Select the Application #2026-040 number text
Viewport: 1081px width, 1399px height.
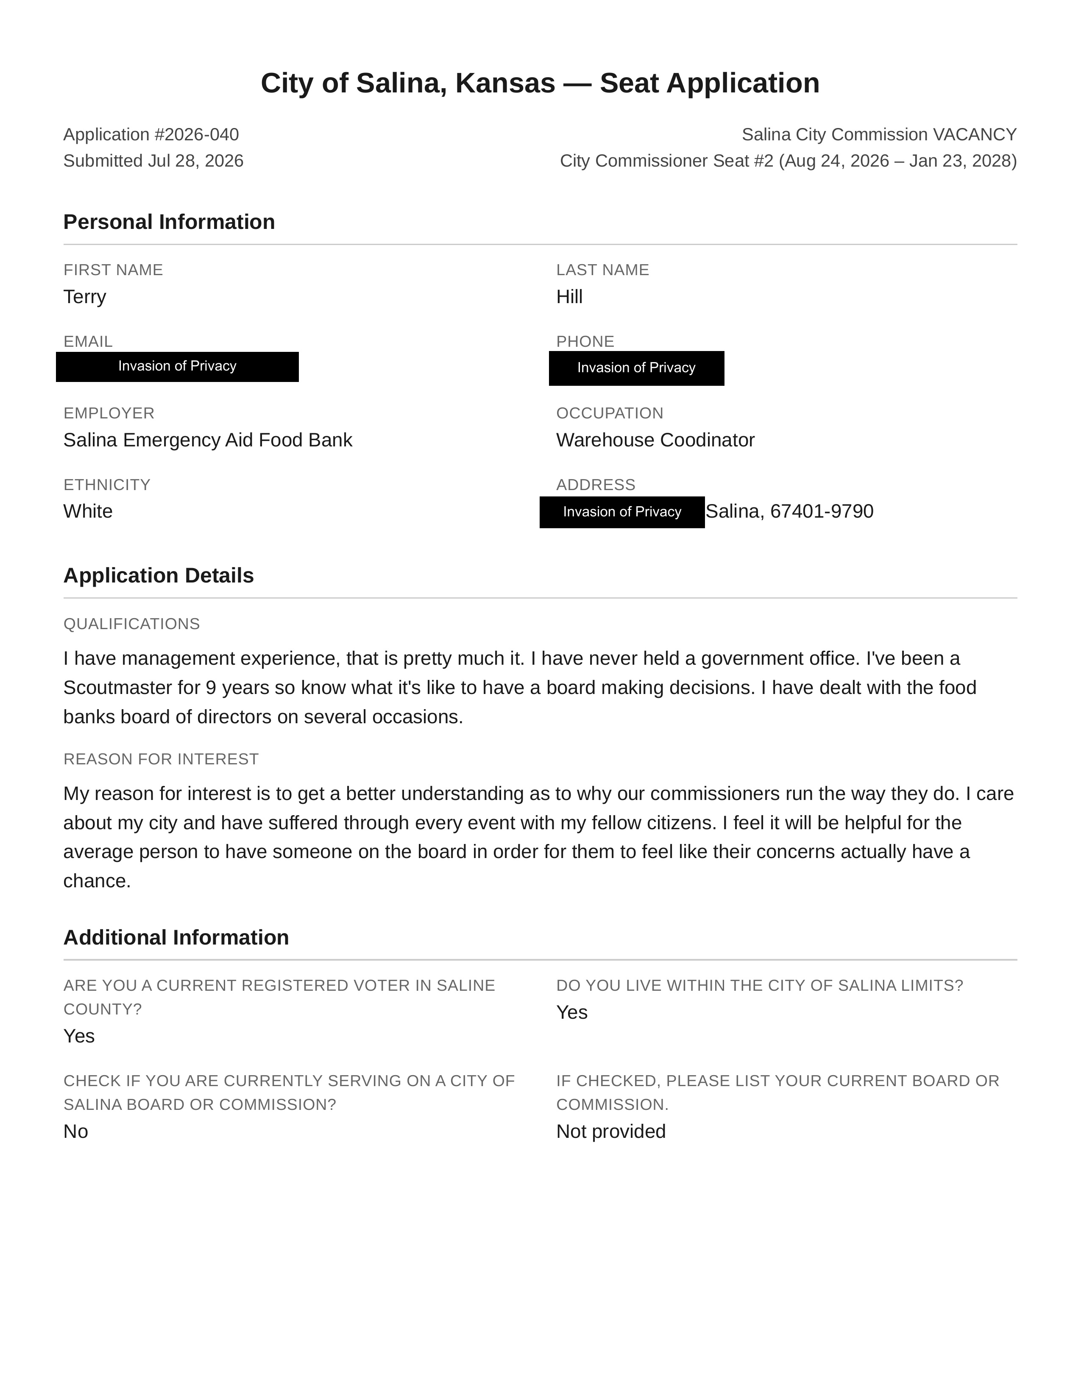point(151,134)
